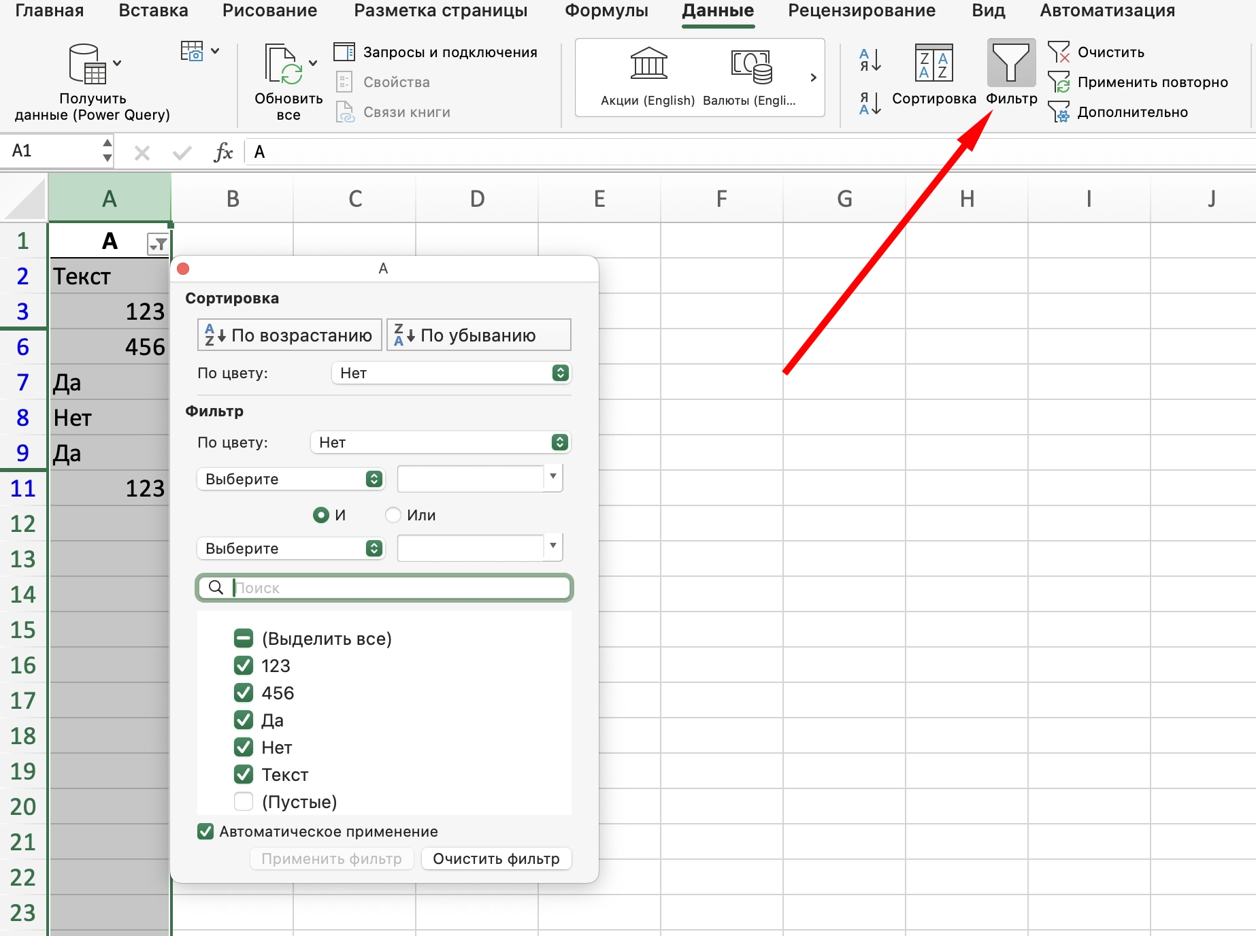Click the sort descending Я-А icon
The height and width of the screenshot is (936, 1256).
coord(870,103)
